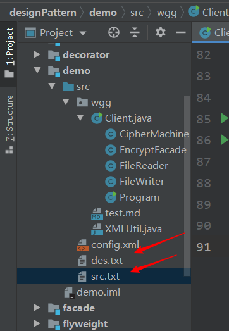Expand the flyweight module
Viewport: 229px width, 331px height.
37,323
